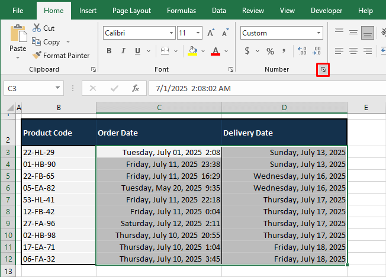Open Insert Function fx icon
This screenshot has width=386, height=277.
pos(136,88)
